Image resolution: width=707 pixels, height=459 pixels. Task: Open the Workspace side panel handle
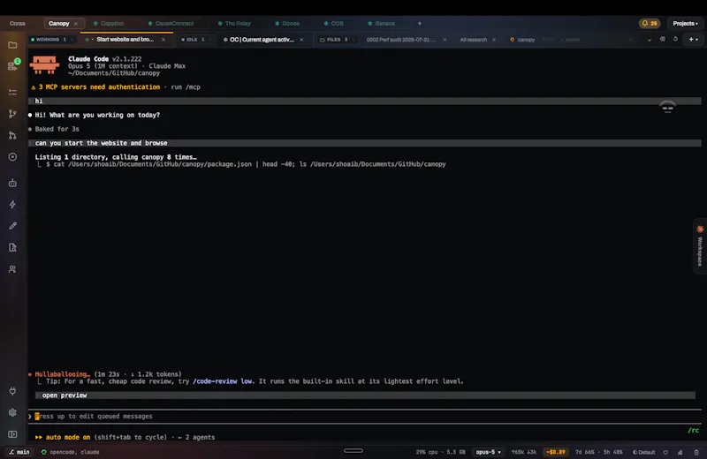coord(700,246)
